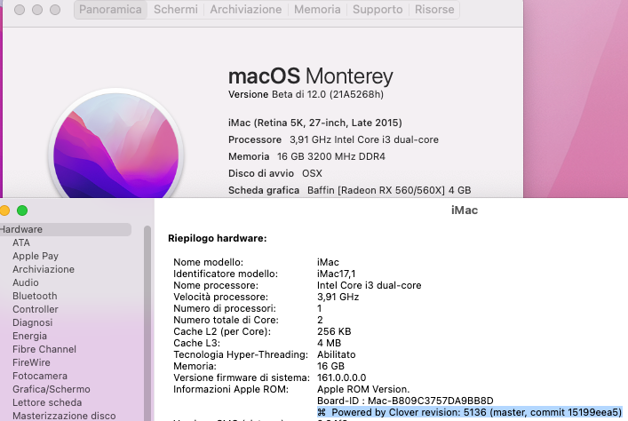Image resolution: width=628 pixels, height=421 pixels.
Task: Switch to the Risorse tab
Action: click(434, 9)
